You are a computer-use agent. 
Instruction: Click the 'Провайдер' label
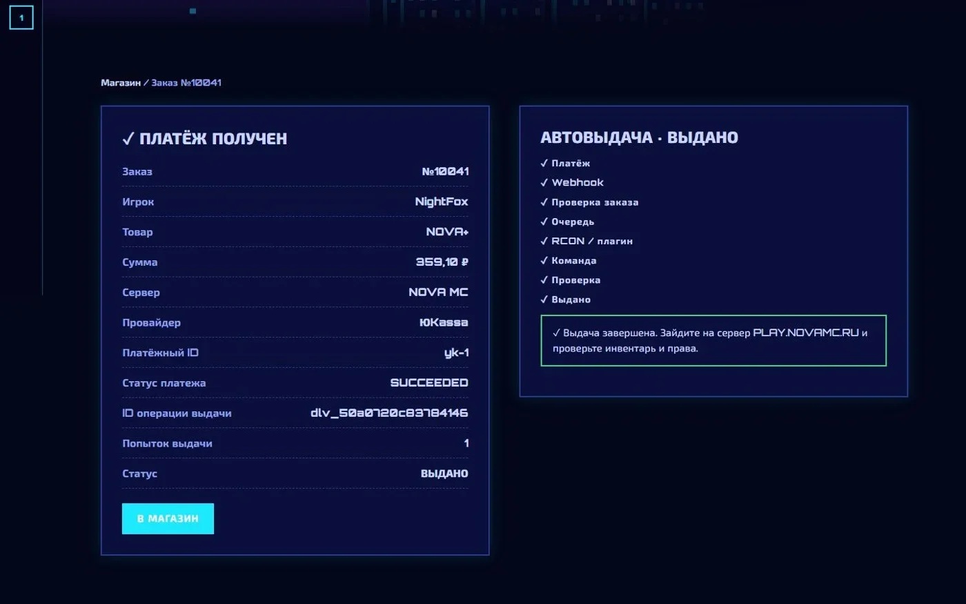pos(151,322)
